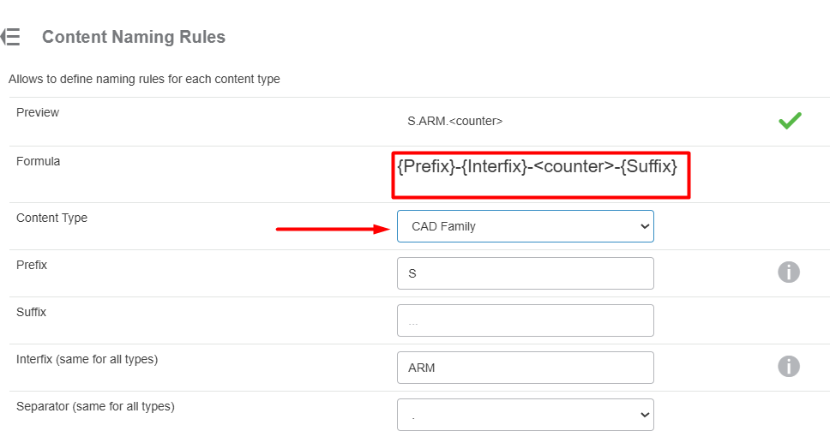Open the CAD Family content type dropdown
The height and width of the screenshot is (443, 830).
[525, 226]
